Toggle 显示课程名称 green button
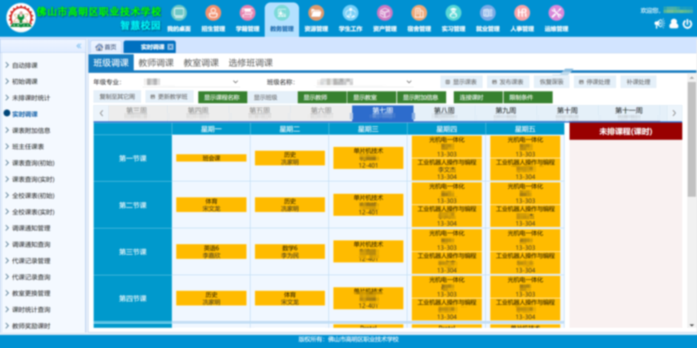Image resolution: width=697 pixels, height=348 pixels. [222, 97]
